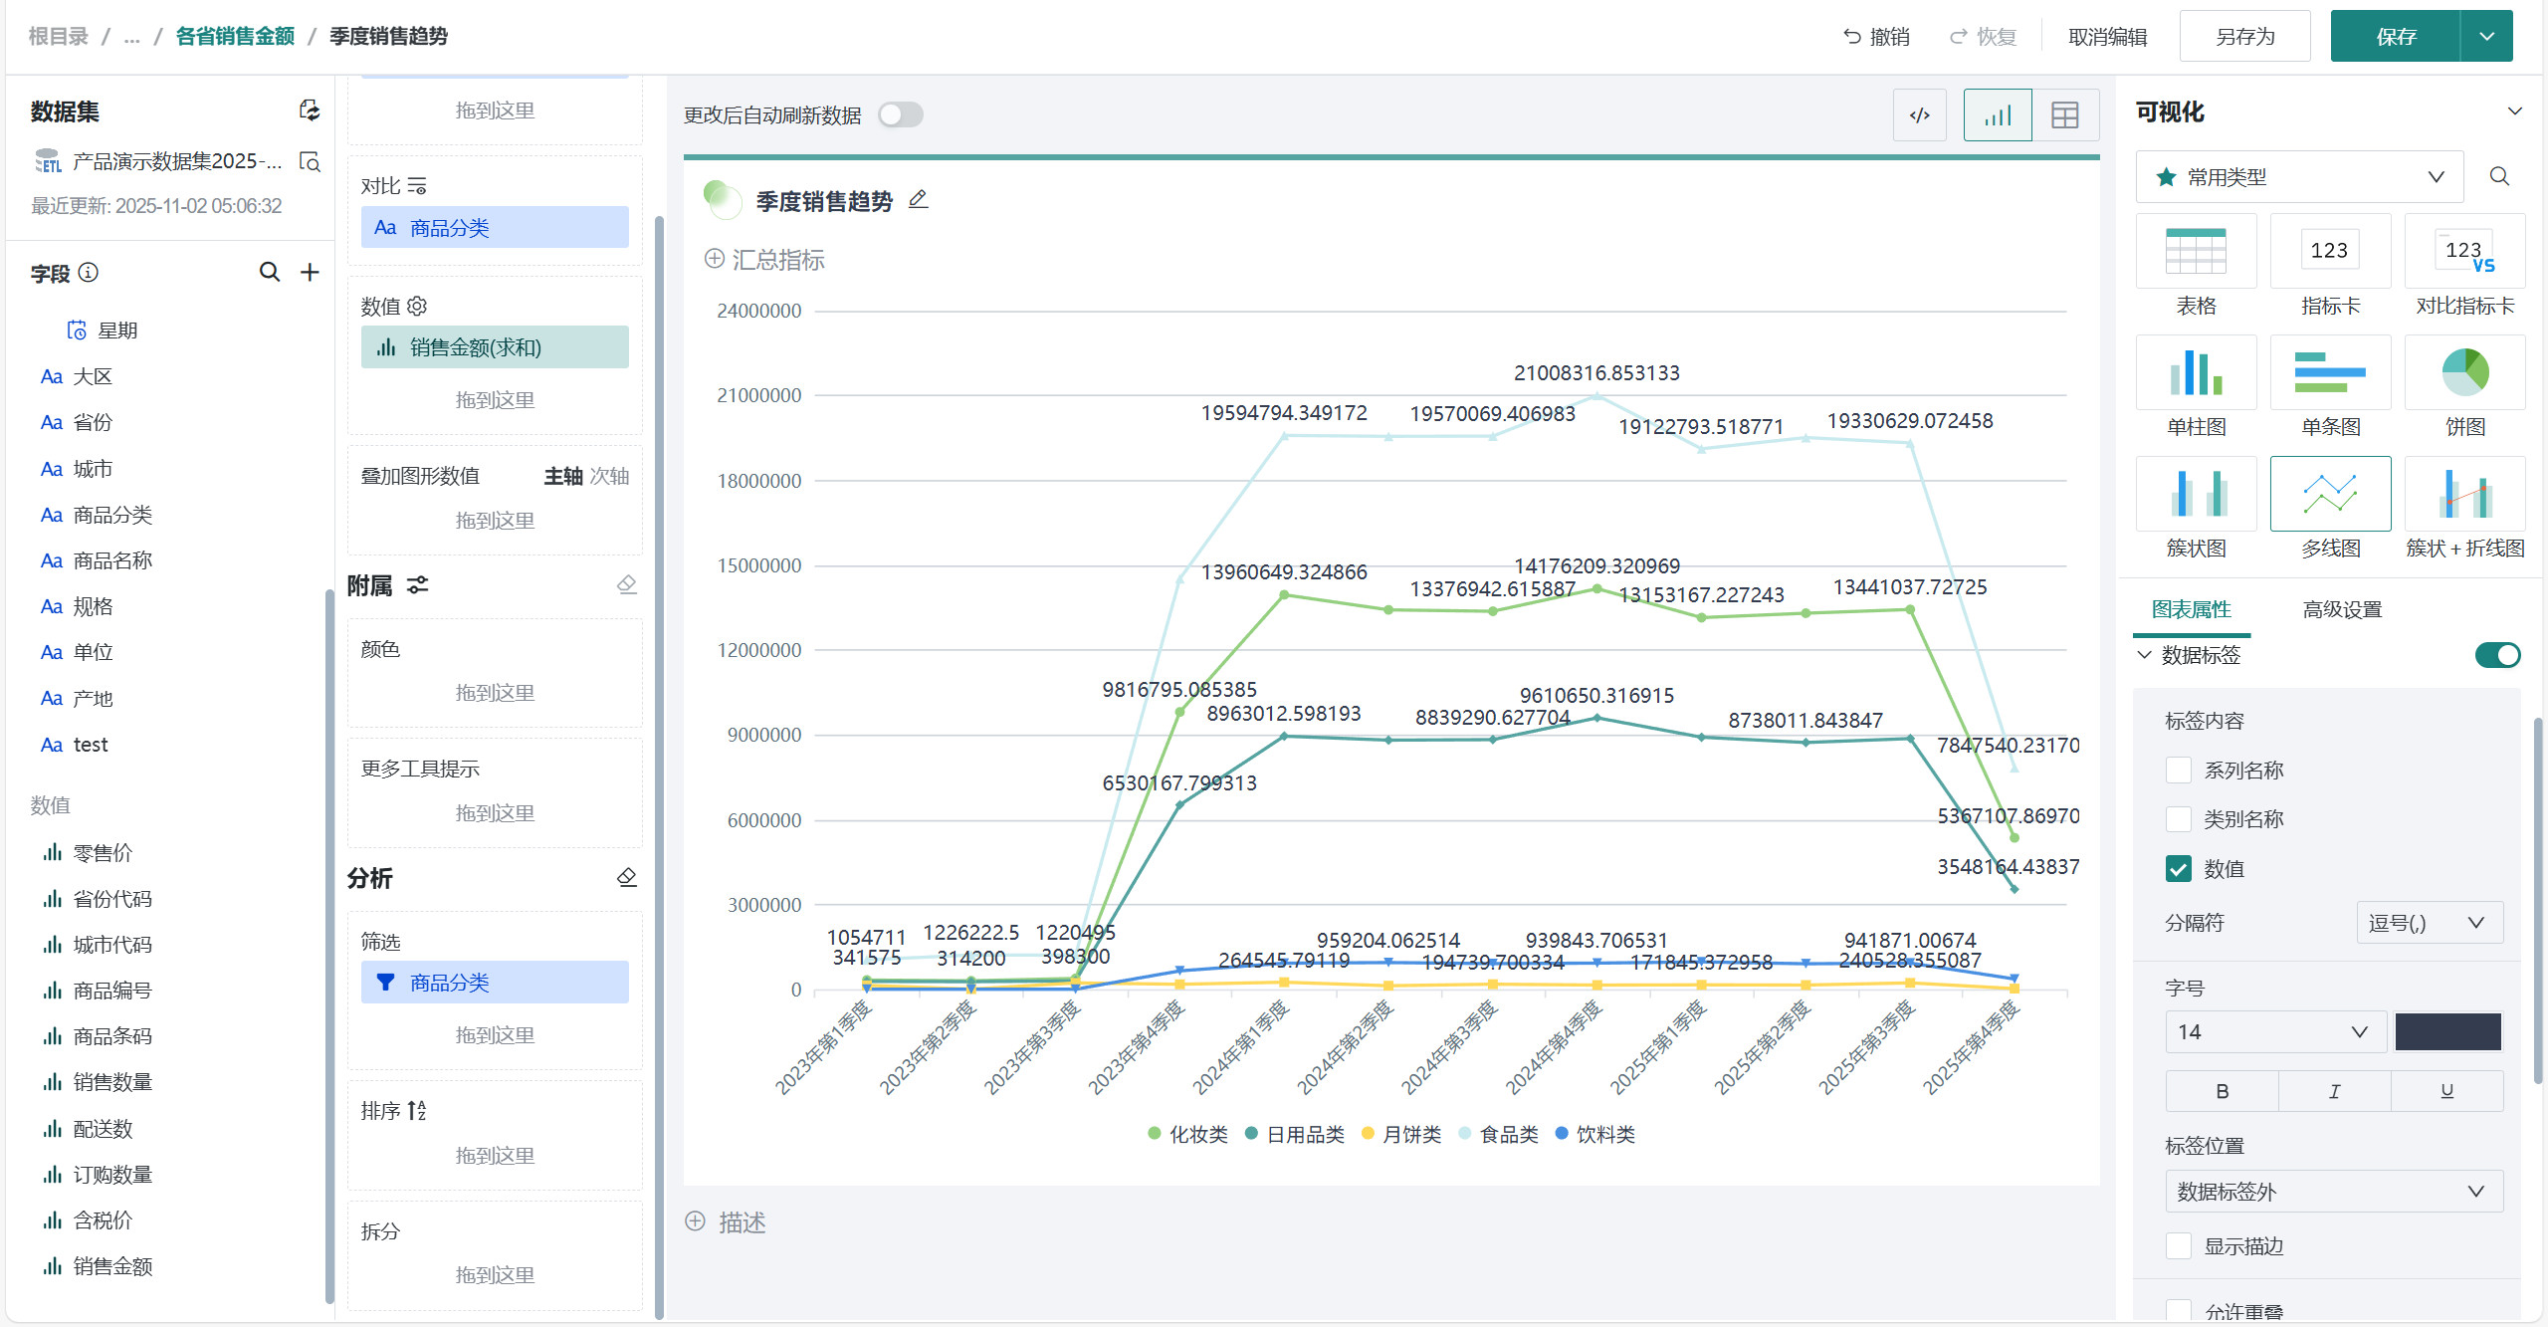Expand the 标签位置 dropdown
The height and width of the screenshot is (1327, 2548).
tap(2333, 1192)
